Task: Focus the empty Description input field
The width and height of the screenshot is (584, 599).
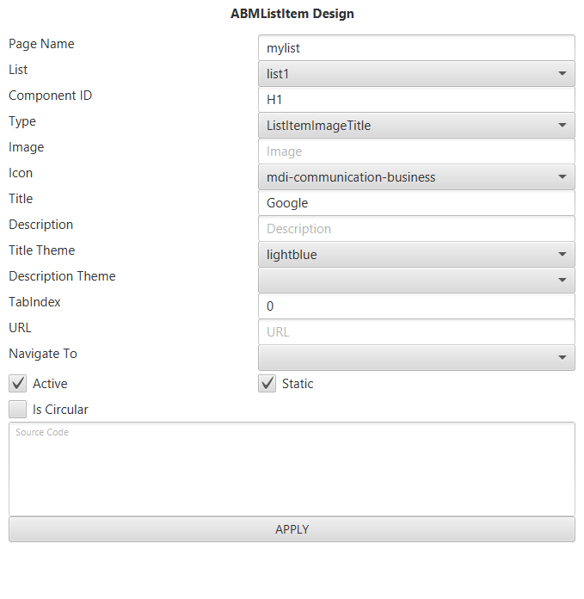Action: (416, 229)
